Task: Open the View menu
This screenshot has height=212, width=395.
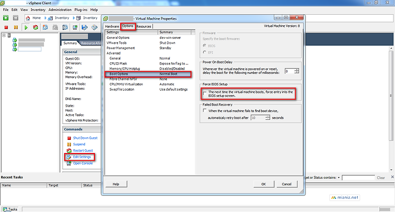Action: coord(24,10)
